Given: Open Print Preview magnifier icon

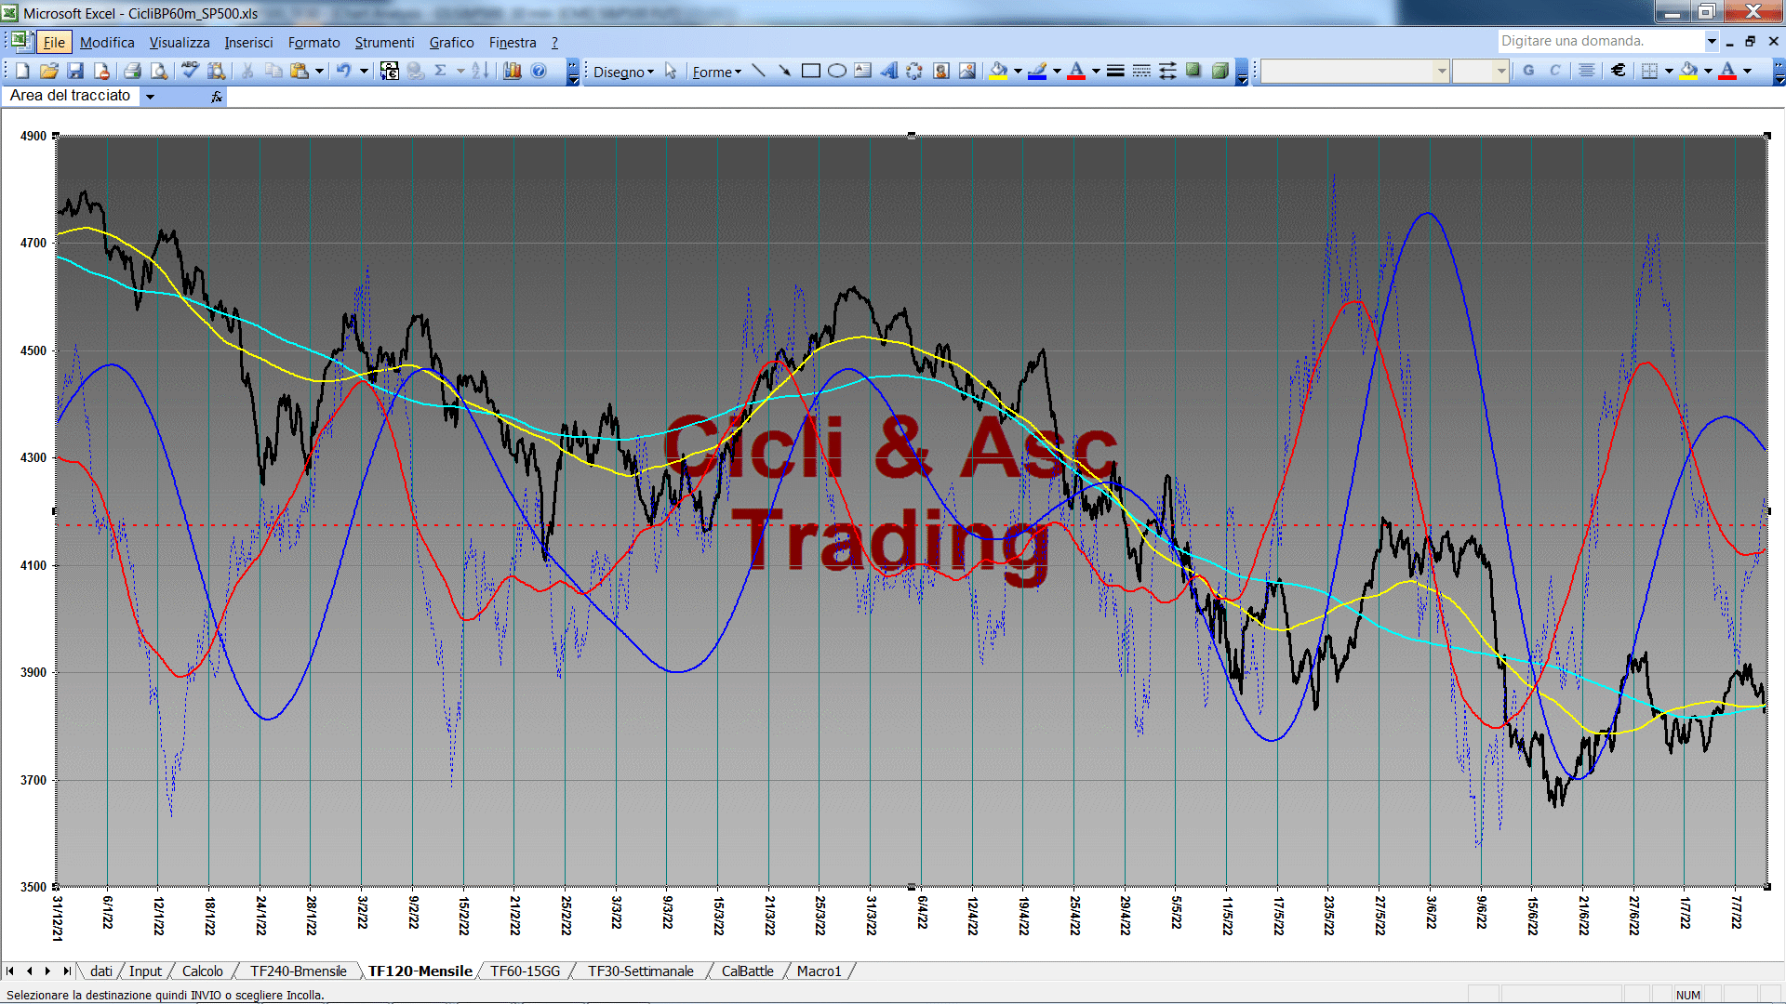Looking at the screenshot, I should click(159, 71).
